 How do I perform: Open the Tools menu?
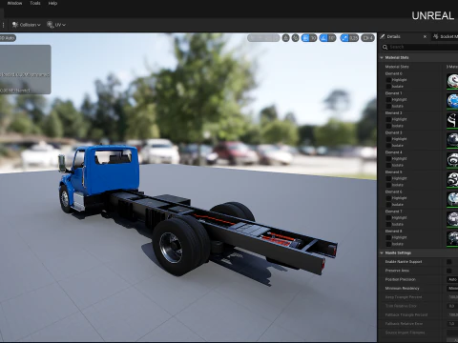[x=35, y=3]
